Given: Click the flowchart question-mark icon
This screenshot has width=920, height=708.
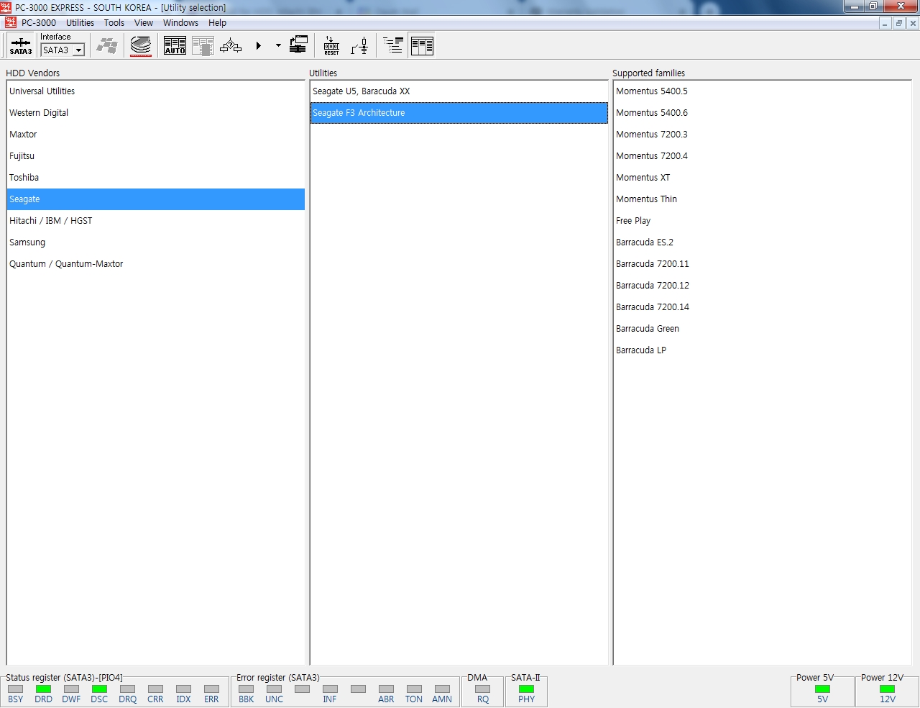Looking at the screenshot, I should pos(231,46).
